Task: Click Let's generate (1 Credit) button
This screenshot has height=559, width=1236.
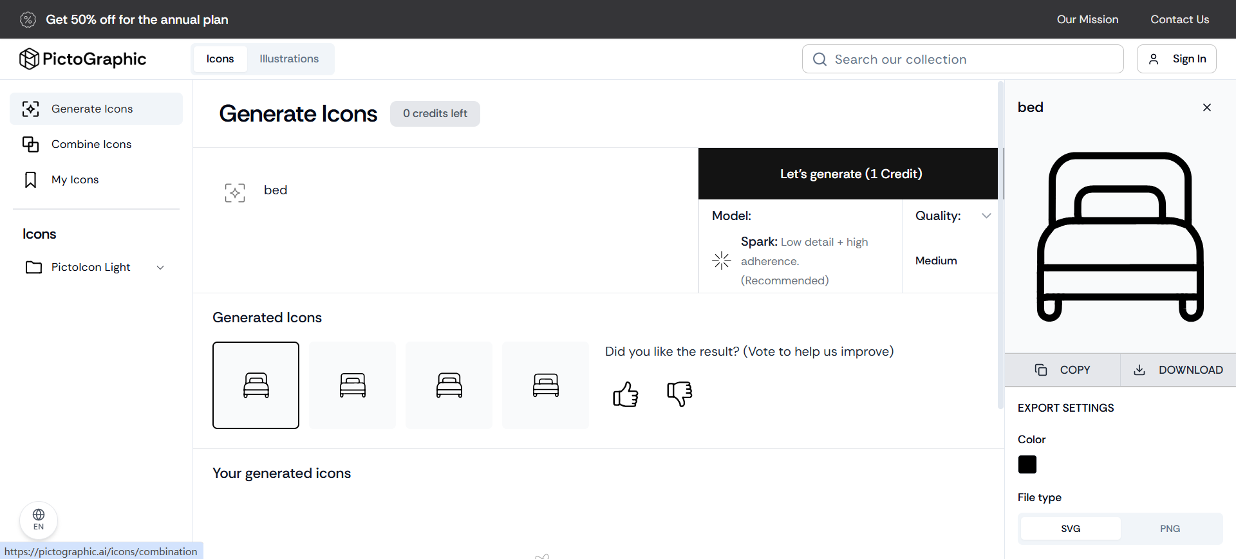Action: 850,174
